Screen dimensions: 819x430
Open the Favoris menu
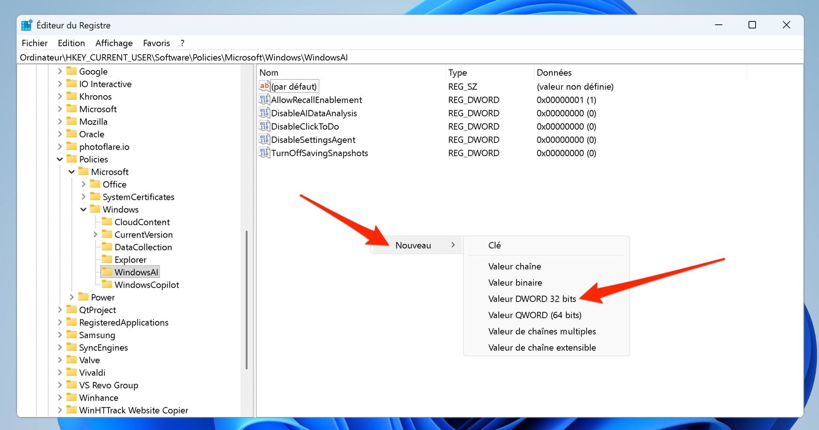click(x=156, y=43)
